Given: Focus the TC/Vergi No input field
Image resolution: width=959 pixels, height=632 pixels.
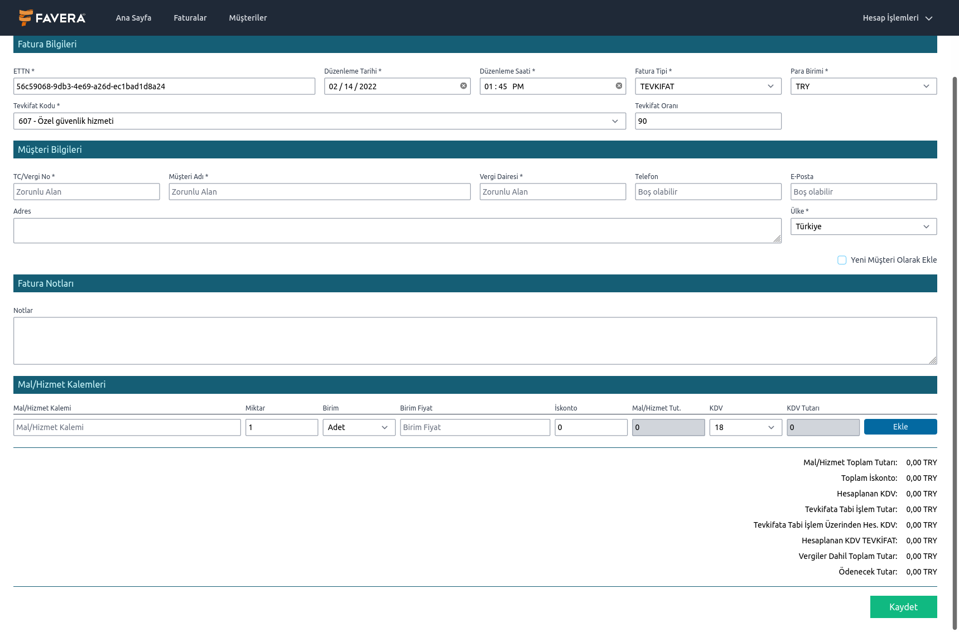Looking at the screenshot, I should [x=86, y=192].
